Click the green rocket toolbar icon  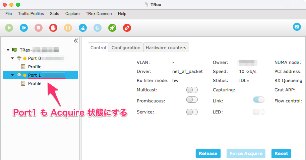(112, 28)
